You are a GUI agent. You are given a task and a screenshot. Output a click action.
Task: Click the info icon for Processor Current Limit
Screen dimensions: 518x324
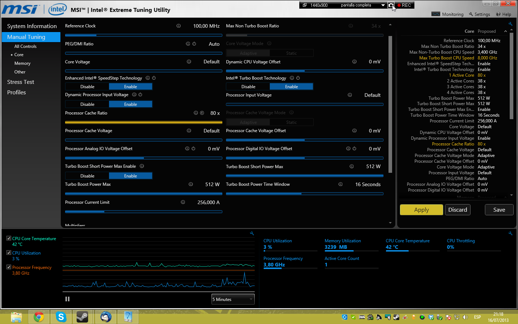(x=183, y=202)
